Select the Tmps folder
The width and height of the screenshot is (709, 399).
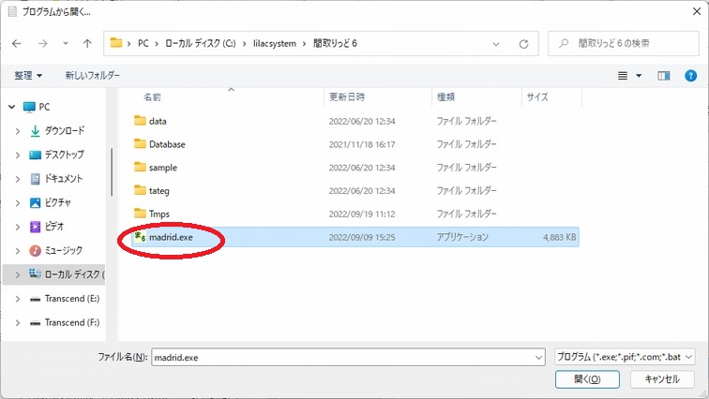click(x=159, y=214)
